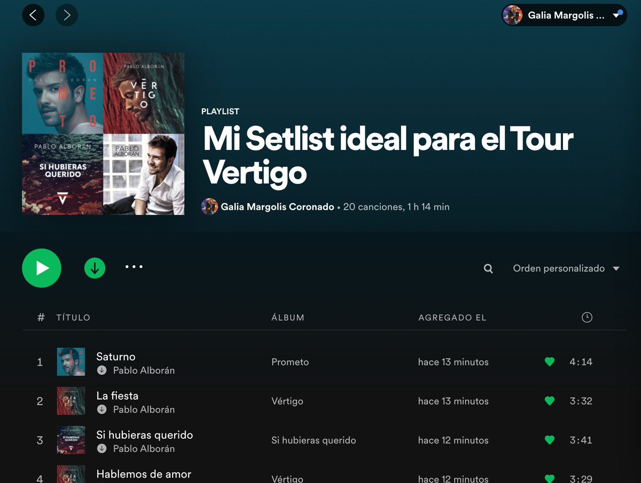The width and height of the screenshot is (641, 483).
Task: Open the Orden personalizado sort dropdown
Action: point(566,268)
